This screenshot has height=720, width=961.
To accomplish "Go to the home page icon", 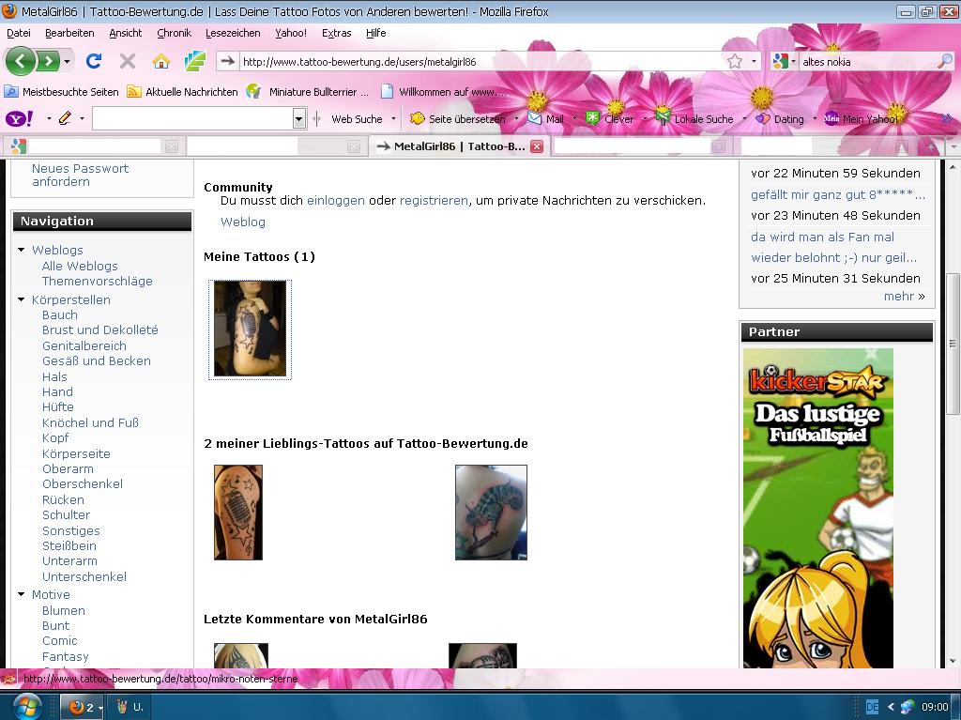I will point(161,61).
